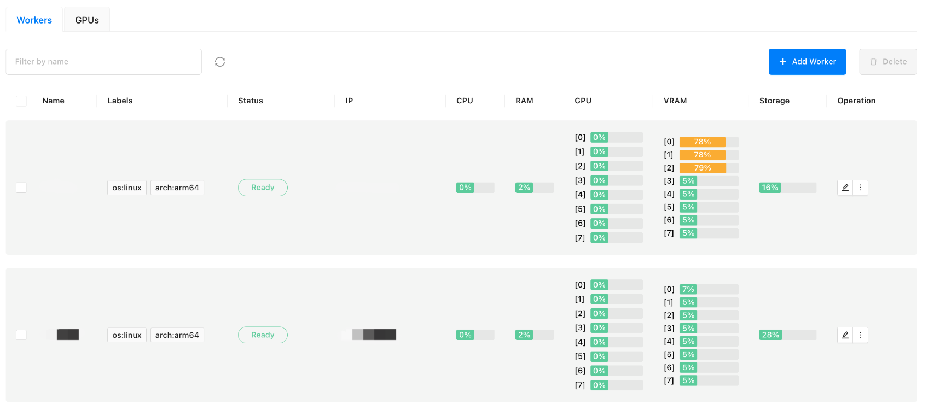
Task: Click first worker's os:linux label tag
Action: tap(127, 188)
